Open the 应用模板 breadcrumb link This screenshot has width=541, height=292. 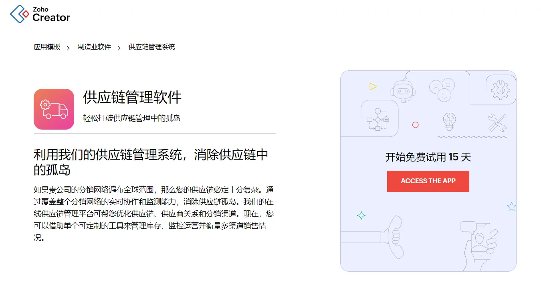coord(47,47)
